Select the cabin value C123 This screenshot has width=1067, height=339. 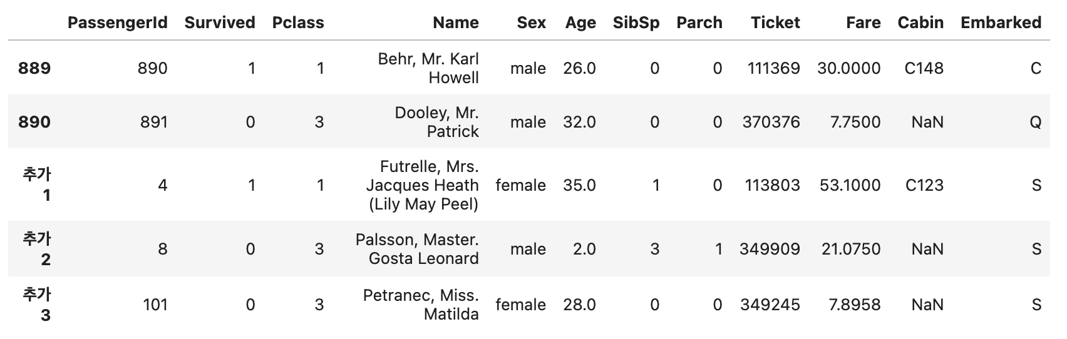(924, 185)
